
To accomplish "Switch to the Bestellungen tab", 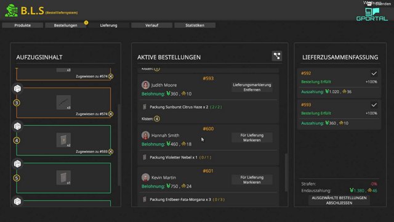I will pos(66,25).
